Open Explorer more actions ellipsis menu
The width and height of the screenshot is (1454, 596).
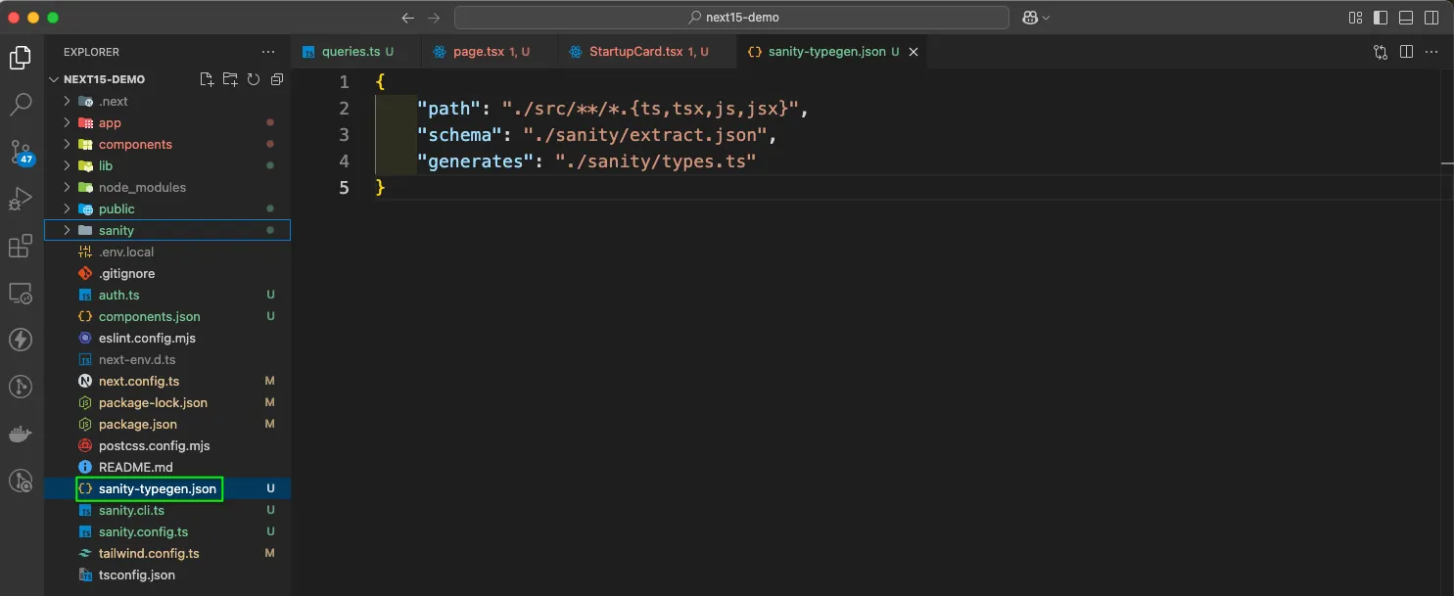pos(268,52)
